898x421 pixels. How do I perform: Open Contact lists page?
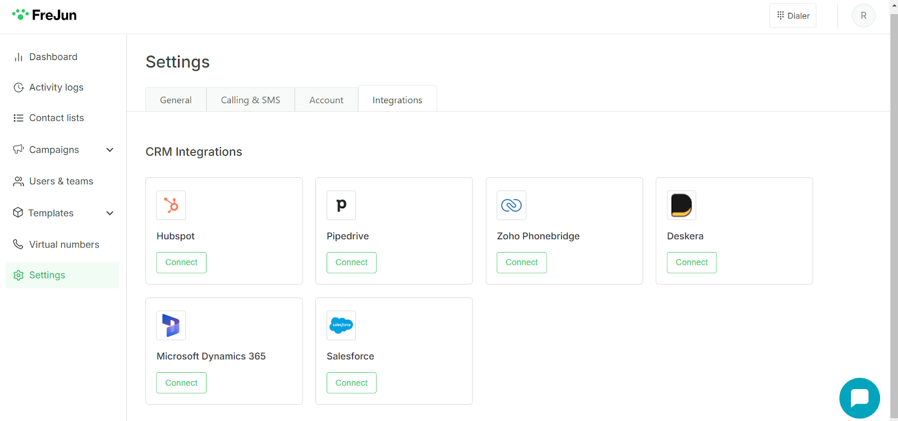[x=62, y=118]
